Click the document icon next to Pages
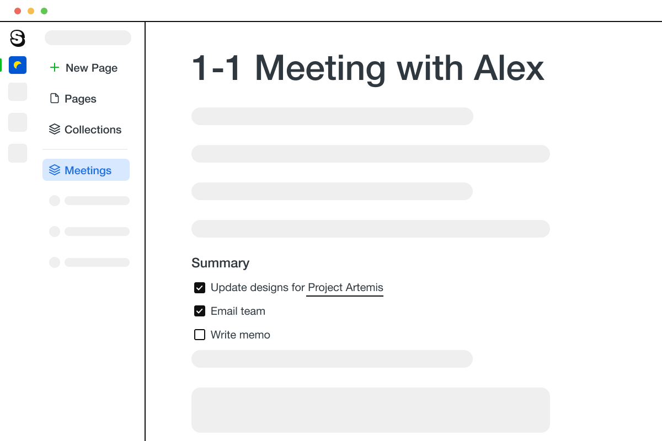The height and width of the screenshot is (441, 662). point(55,98)
